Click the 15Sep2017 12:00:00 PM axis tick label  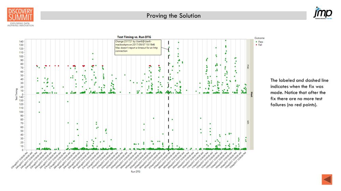point(238,160)
